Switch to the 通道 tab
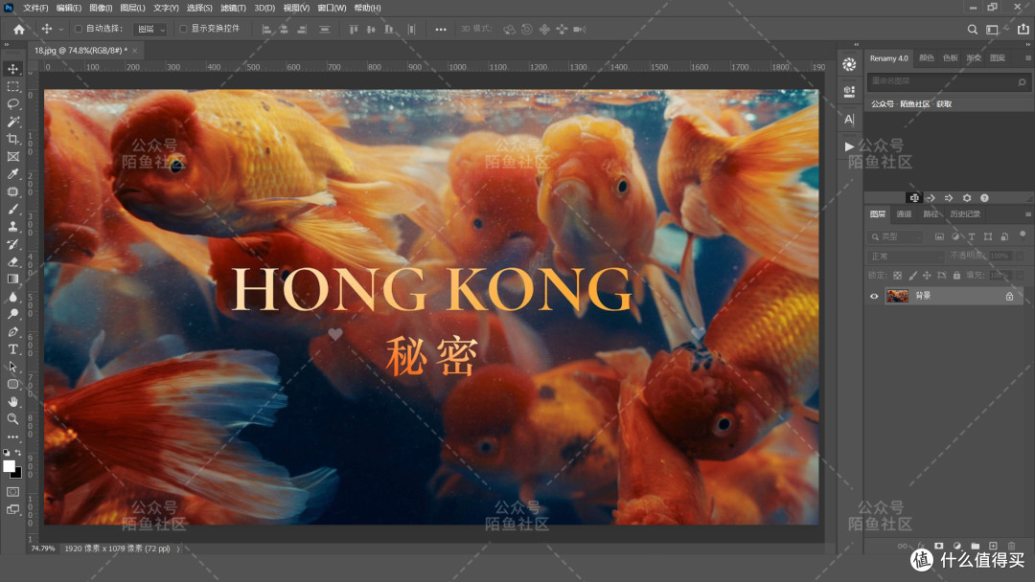This screenshot has width=1035, height=582. pos(904,214)
